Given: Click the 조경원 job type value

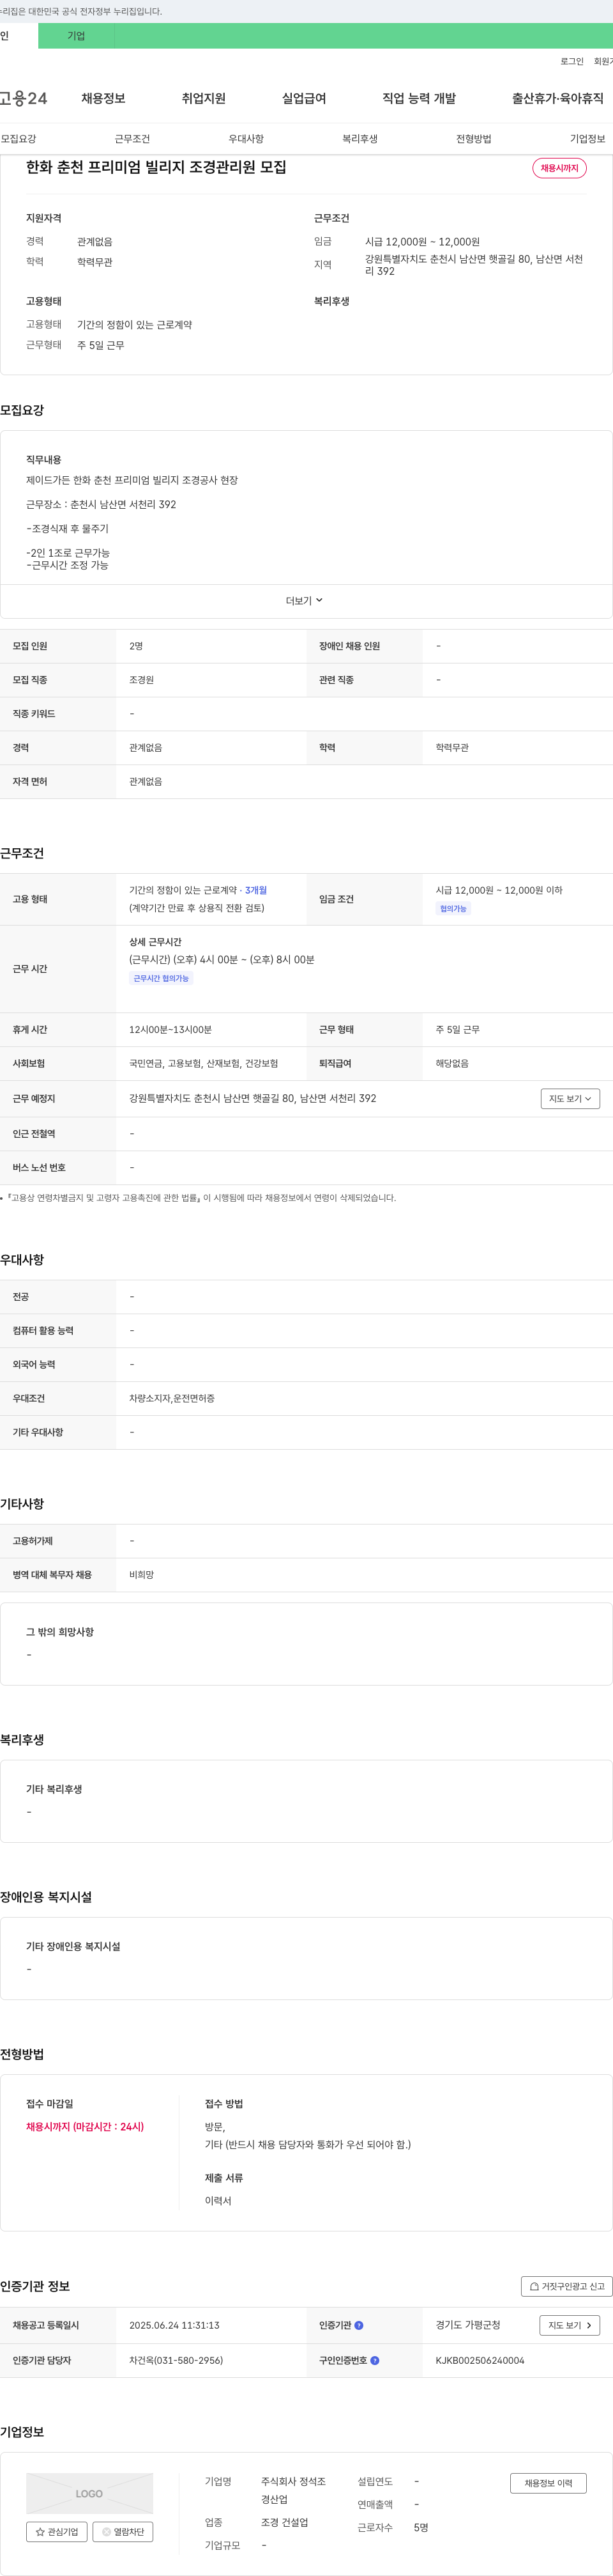Looking at the screenshot, I should 140,680.
